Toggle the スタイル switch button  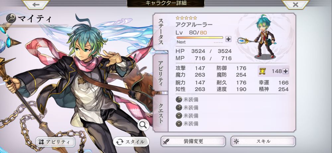click(131, 142)
